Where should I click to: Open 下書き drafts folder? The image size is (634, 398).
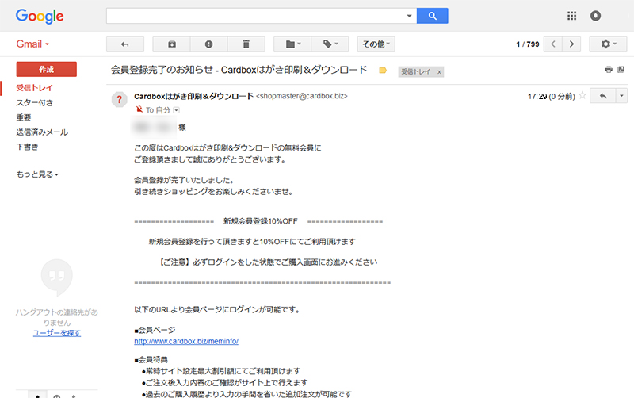(x=27, y=147)
